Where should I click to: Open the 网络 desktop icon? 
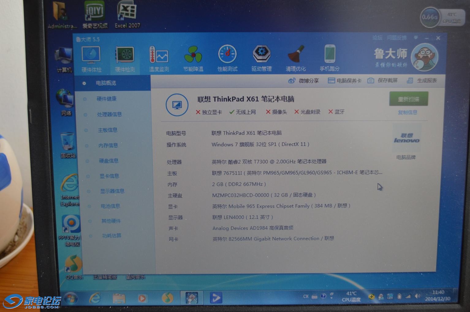coord(66,102)
